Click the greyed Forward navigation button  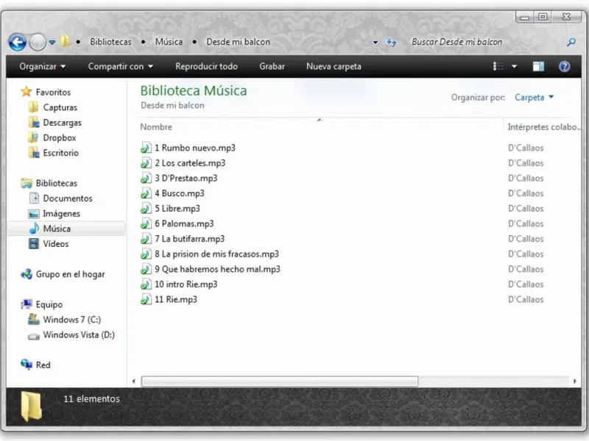click(38, 42)
